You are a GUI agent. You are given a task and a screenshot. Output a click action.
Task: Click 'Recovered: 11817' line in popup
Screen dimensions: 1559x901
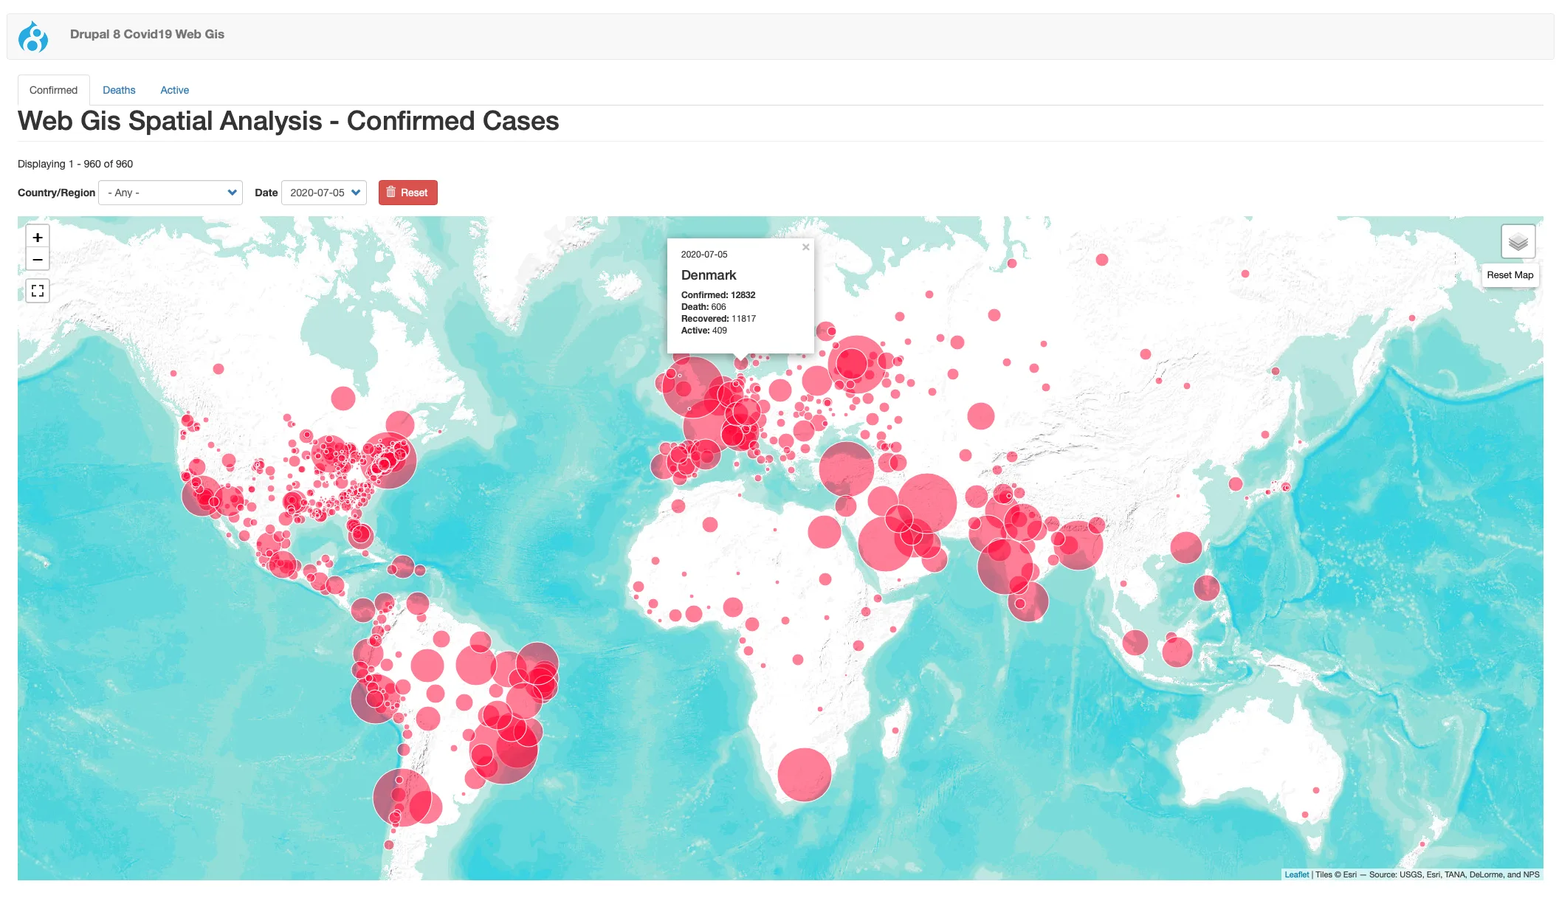[x=718, y=319]
